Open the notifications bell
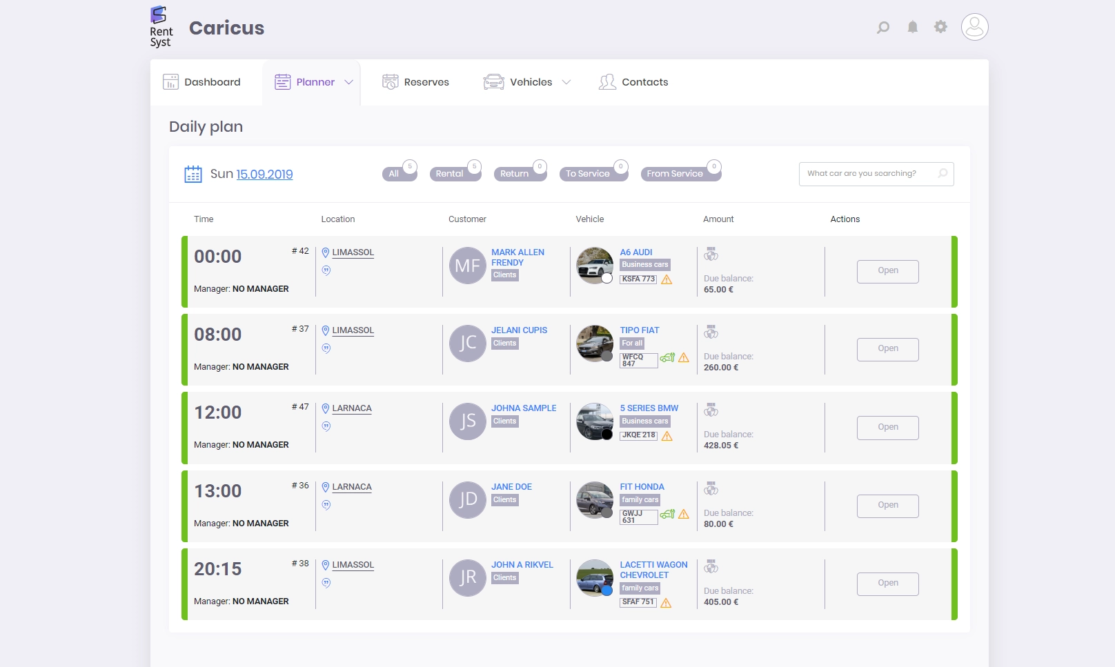This screenshot has height=667, width=1115. (x=913, y=27)
